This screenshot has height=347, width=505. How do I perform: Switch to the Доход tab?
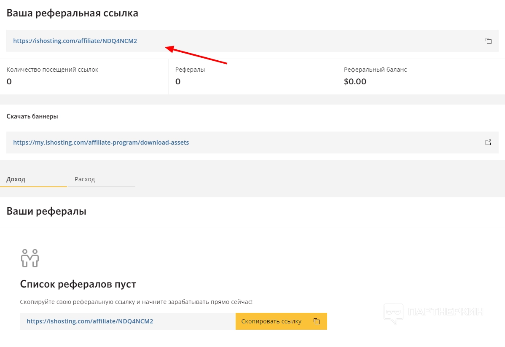(16, 179)
